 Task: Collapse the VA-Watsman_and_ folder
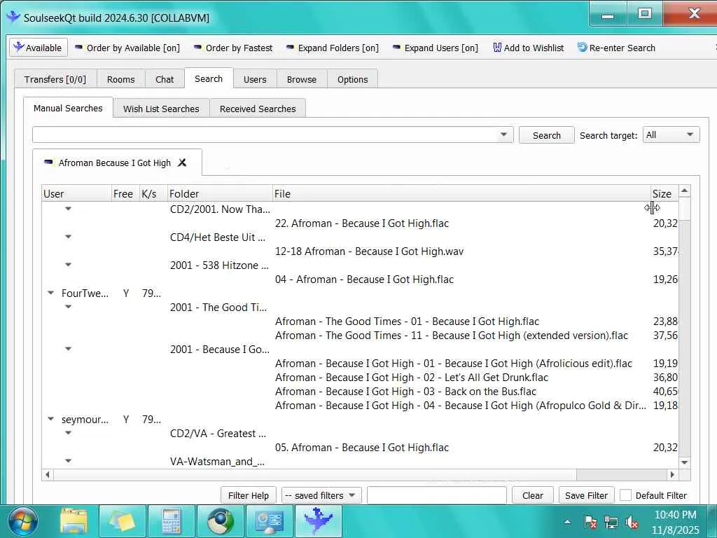pos(68,461)
